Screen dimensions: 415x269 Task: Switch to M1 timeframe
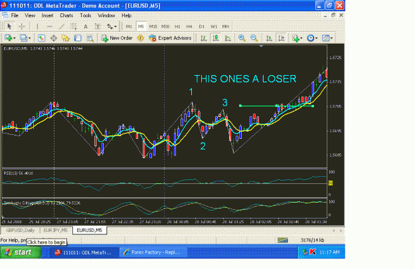129,27
